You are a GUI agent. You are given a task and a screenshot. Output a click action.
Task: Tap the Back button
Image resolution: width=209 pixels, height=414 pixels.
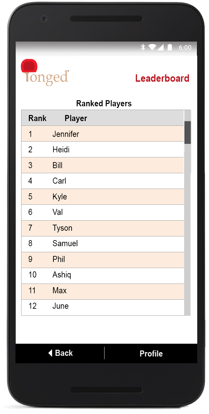[x=60, y=353]
